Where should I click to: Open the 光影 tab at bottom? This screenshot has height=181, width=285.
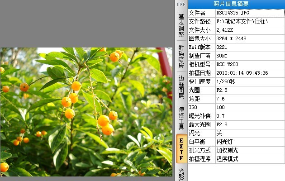click(181, 174)
